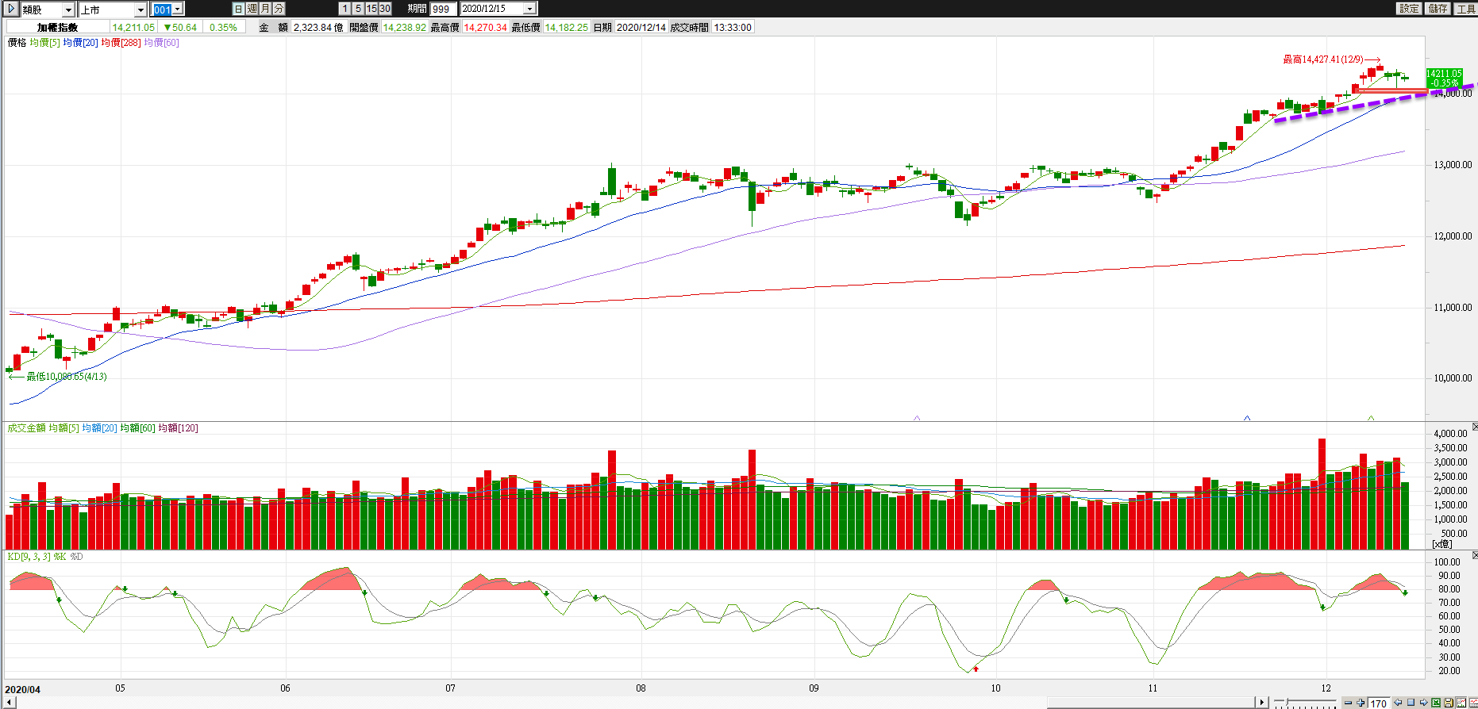Click the small green triangle marker near December
This screenshot has width=1478, height=709.
click(x=1371, y=417)
